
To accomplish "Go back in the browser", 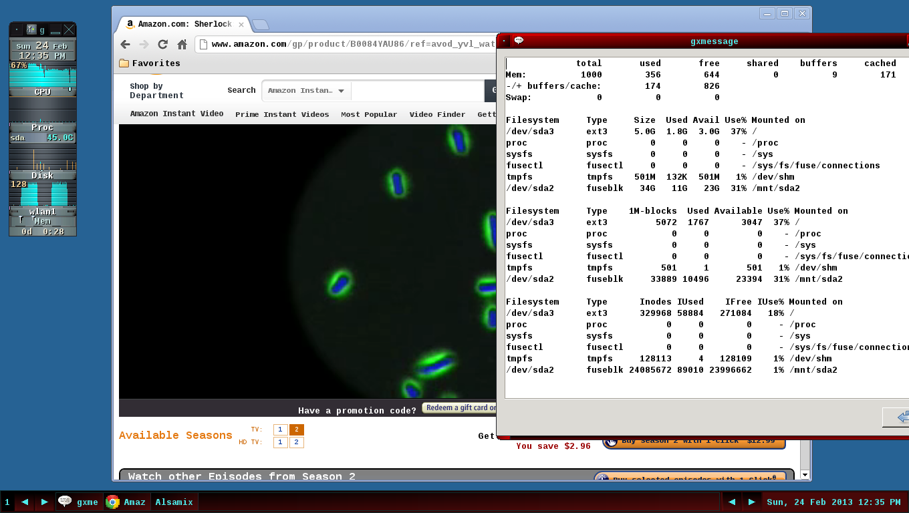I will (125, 44).
